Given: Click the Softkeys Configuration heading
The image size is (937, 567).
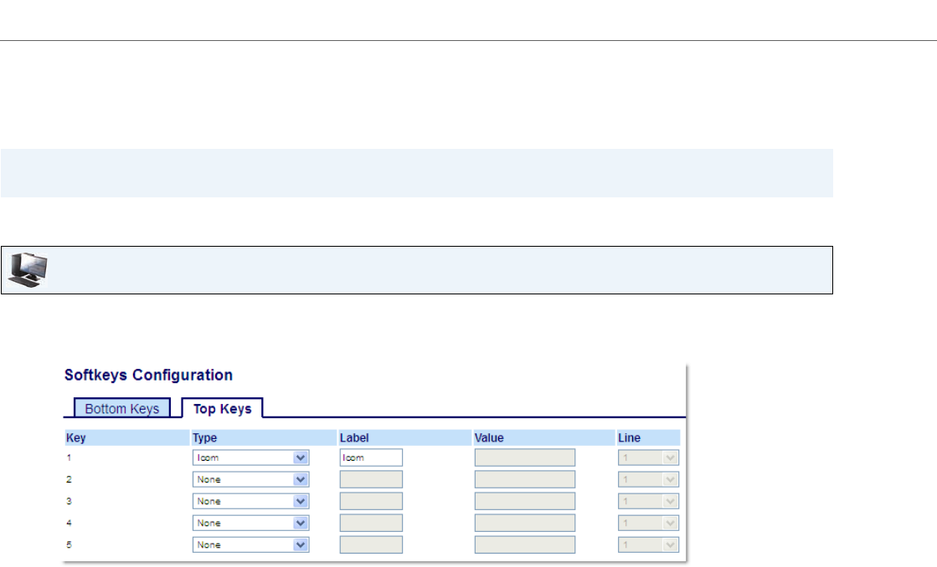Looking at the screenshot, I should click(148, 375).
